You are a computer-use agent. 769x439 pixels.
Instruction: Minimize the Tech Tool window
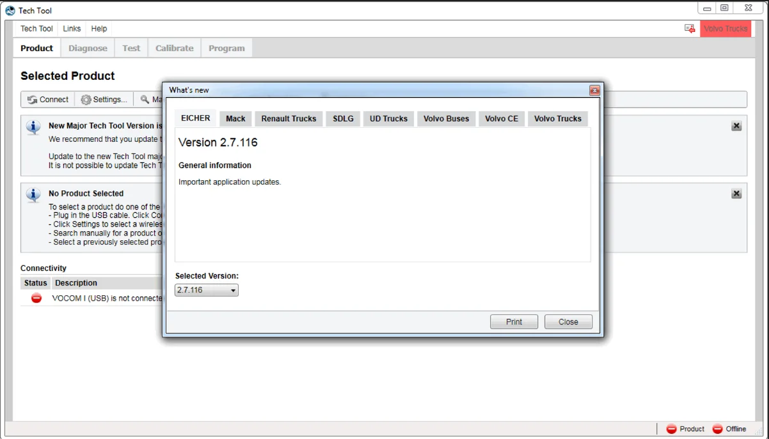click(x=707, y=8)
